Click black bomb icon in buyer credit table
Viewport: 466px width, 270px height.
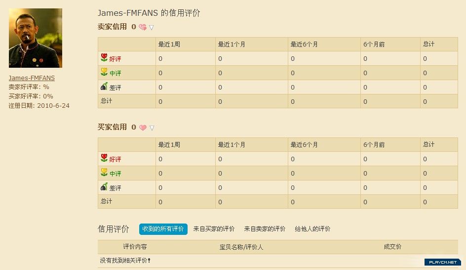click(104, 187)
